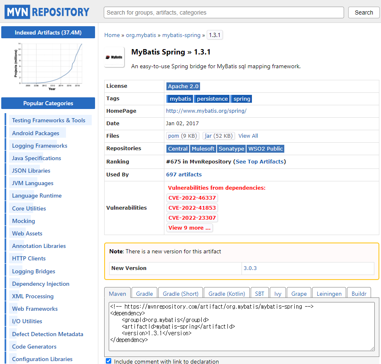This screenshot has height=364, width=381.
Task: Open Annotation Libraries category
Action: (x=39, y=246)
